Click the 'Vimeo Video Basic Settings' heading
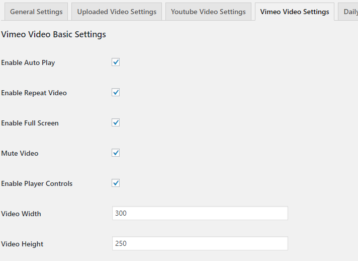The height and width of the screenshot is (261, 358). tap(53, 35)
